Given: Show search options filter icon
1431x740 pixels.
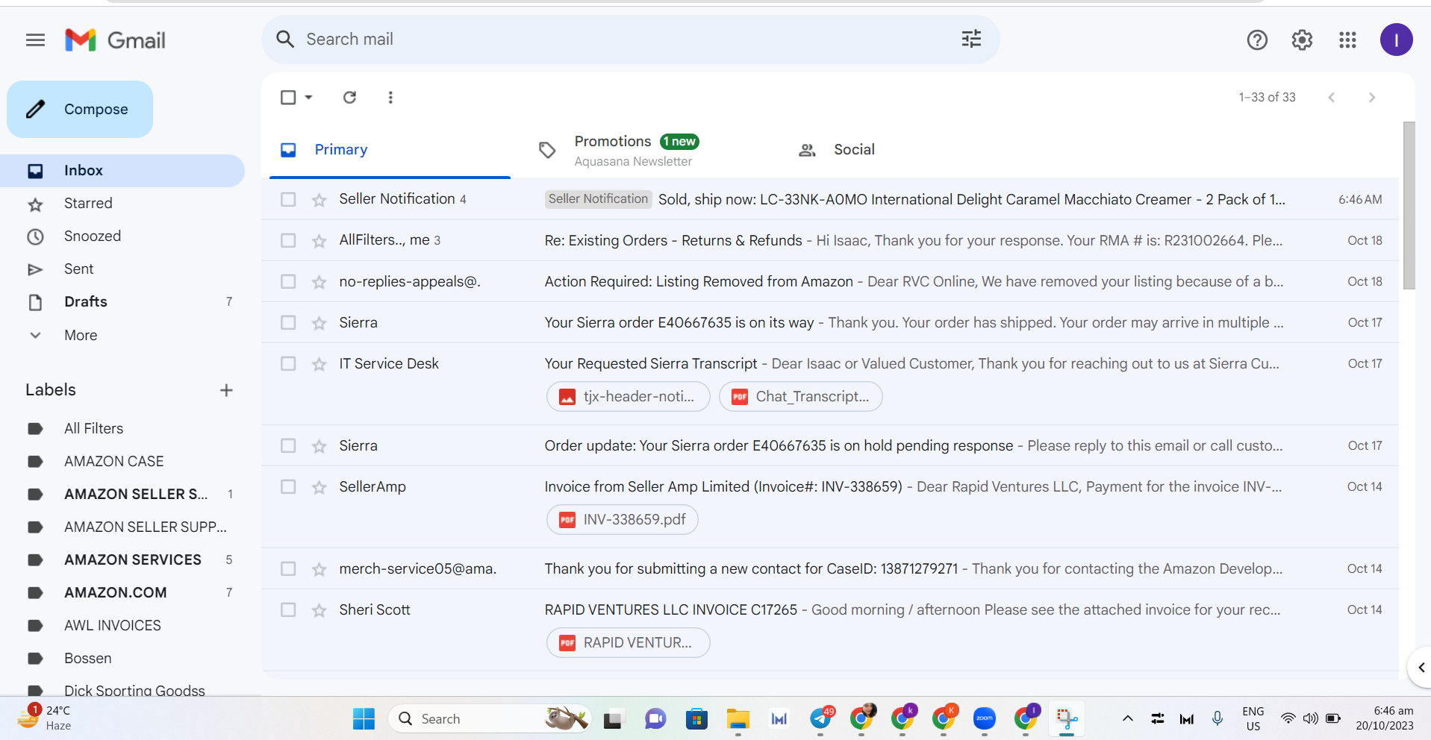Looking at the screenshot, I should (971, 40).
